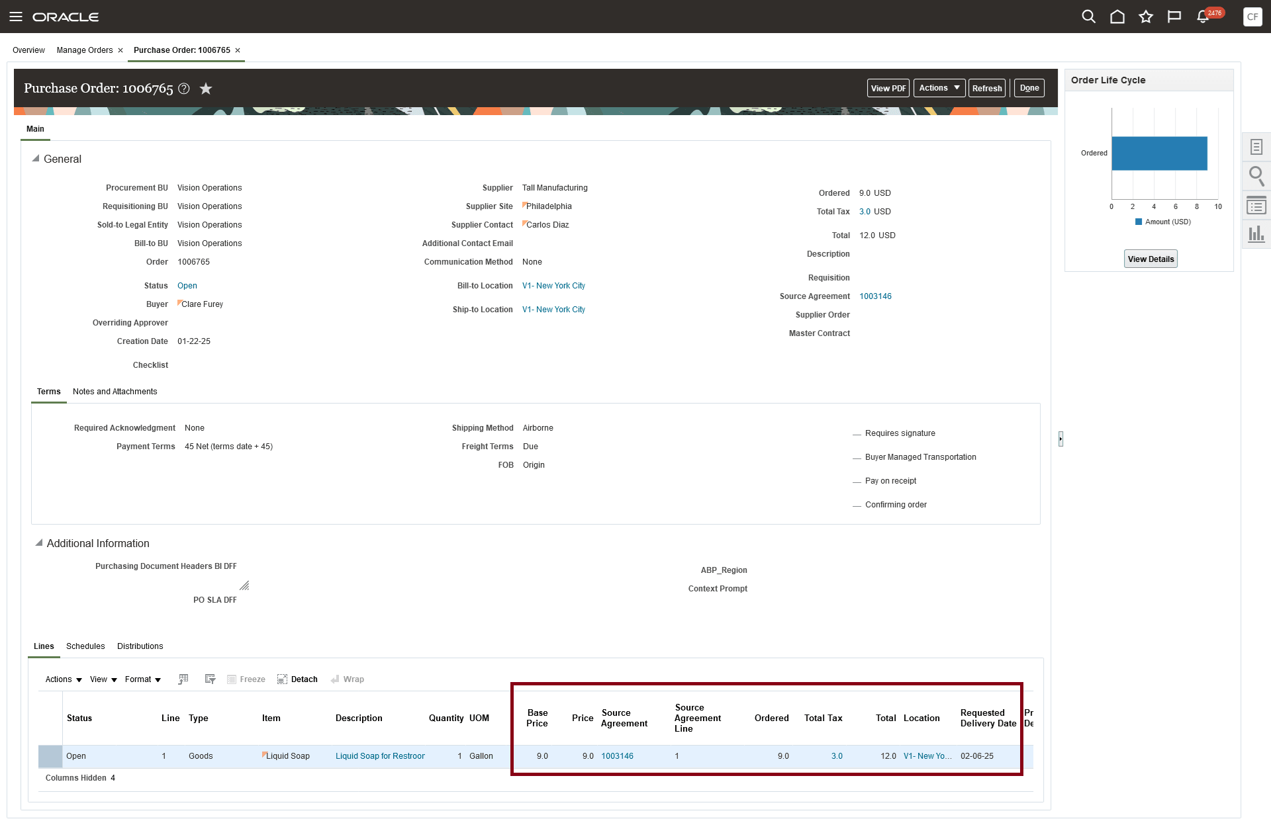This screenshot has height=819, width=1271.
Task: Open the header Actions dropdown
Action: [x=939, y=88]
